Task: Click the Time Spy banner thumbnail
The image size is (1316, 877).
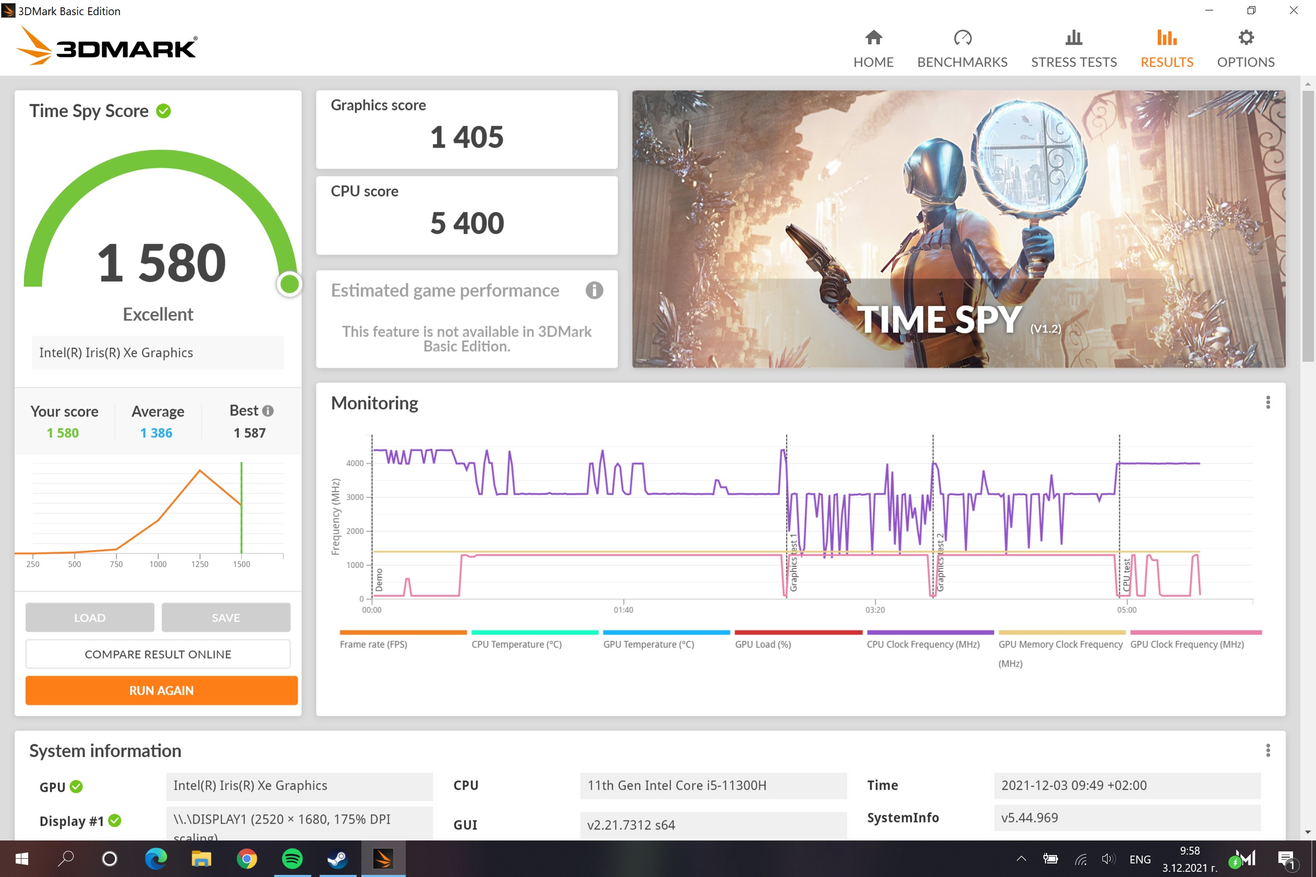Action: pos(958,229)
